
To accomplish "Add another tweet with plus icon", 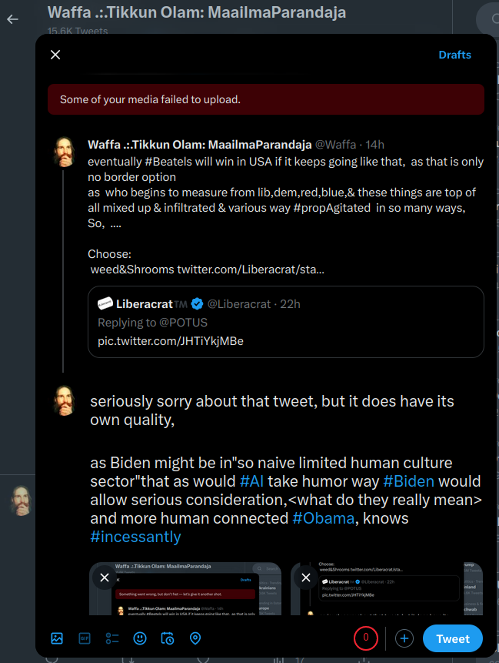I will click(405, 638).
